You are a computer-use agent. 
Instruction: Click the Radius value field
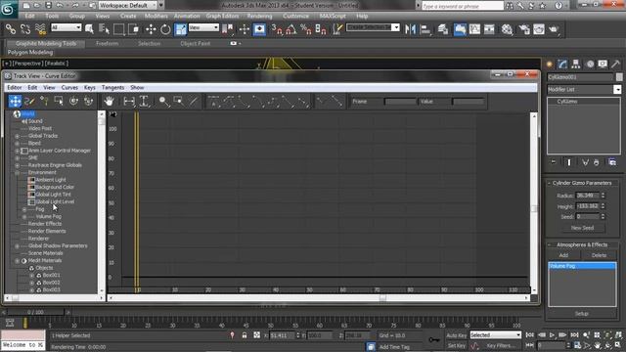pos(587,196)
